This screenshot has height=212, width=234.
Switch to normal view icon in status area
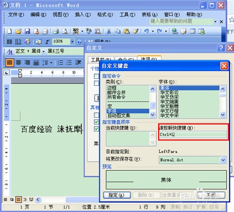click(x=6, y=199)
